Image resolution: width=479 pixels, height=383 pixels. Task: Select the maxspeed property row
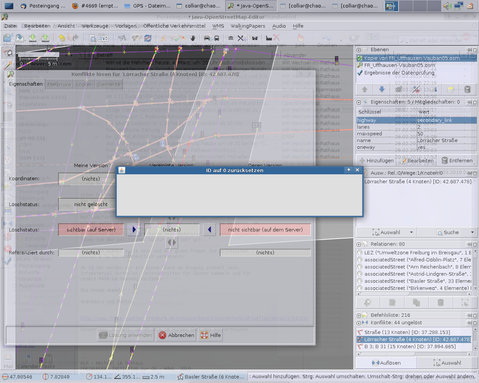tap(385, 134)
